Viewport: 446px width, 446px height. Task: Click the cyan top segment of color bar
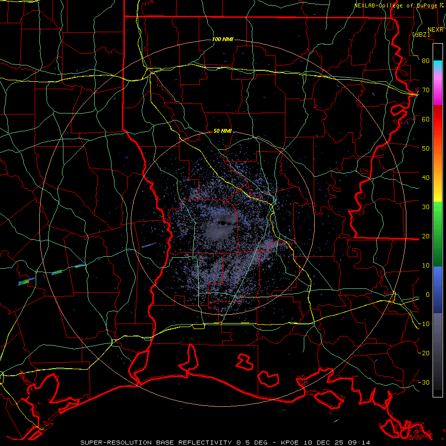coord(438,66)
